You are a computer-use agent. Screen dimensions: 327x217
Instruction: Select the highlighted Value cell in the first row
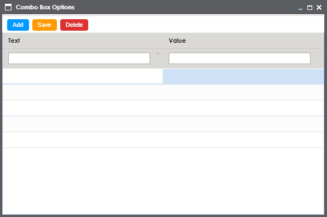pyautogui.click(x=243, y=77)
